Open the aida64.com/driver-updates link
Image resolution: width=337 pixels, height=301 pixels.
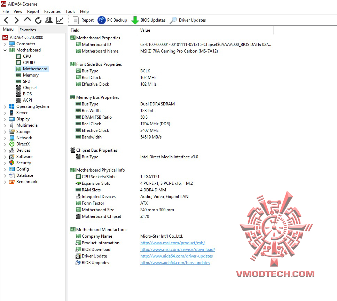[x=177, y=256]
